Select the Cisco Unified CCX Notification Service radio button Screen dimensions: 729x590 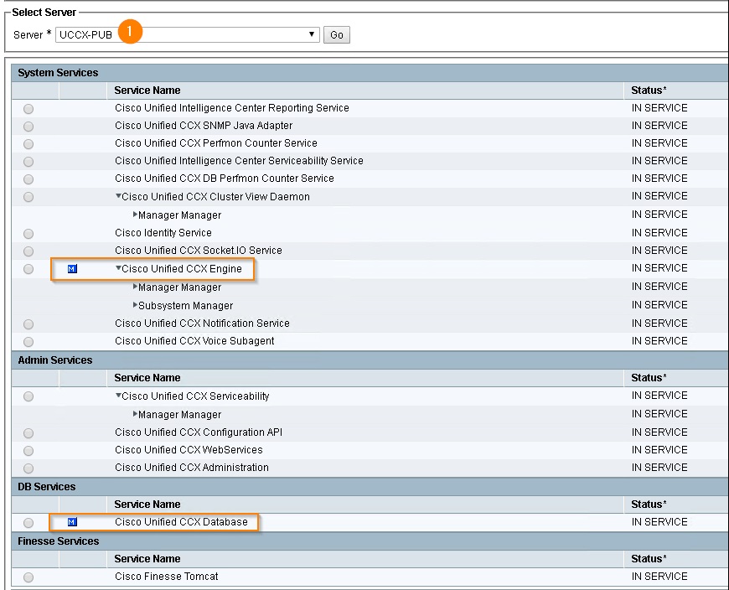coord(28,324)
